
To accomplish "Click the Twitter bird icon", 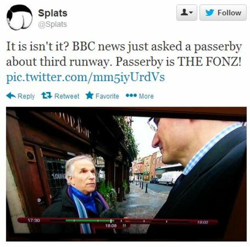I will [210, 13].
